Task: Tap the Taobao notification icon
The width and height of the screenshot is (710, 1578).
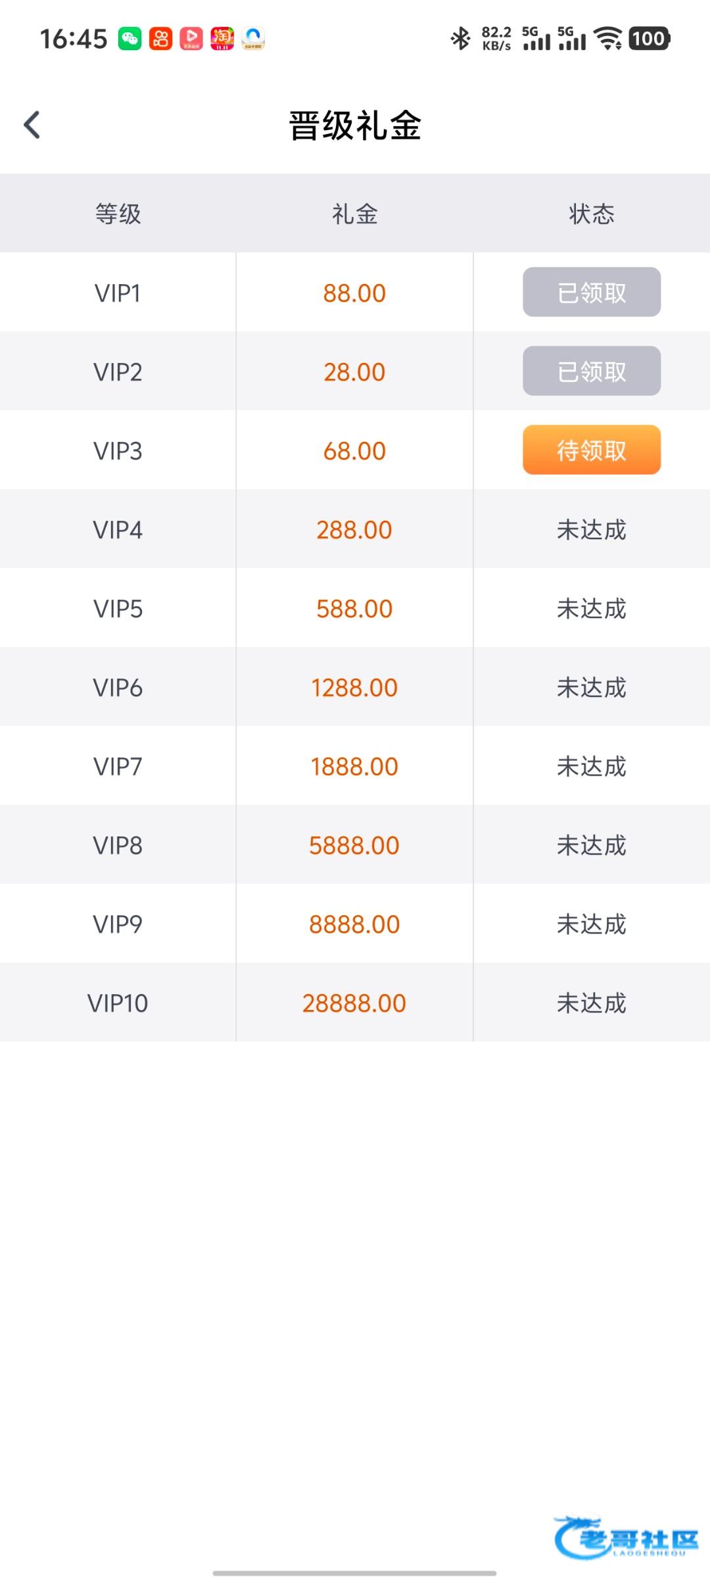Action: pyautogui.click(x=222, y=39)
